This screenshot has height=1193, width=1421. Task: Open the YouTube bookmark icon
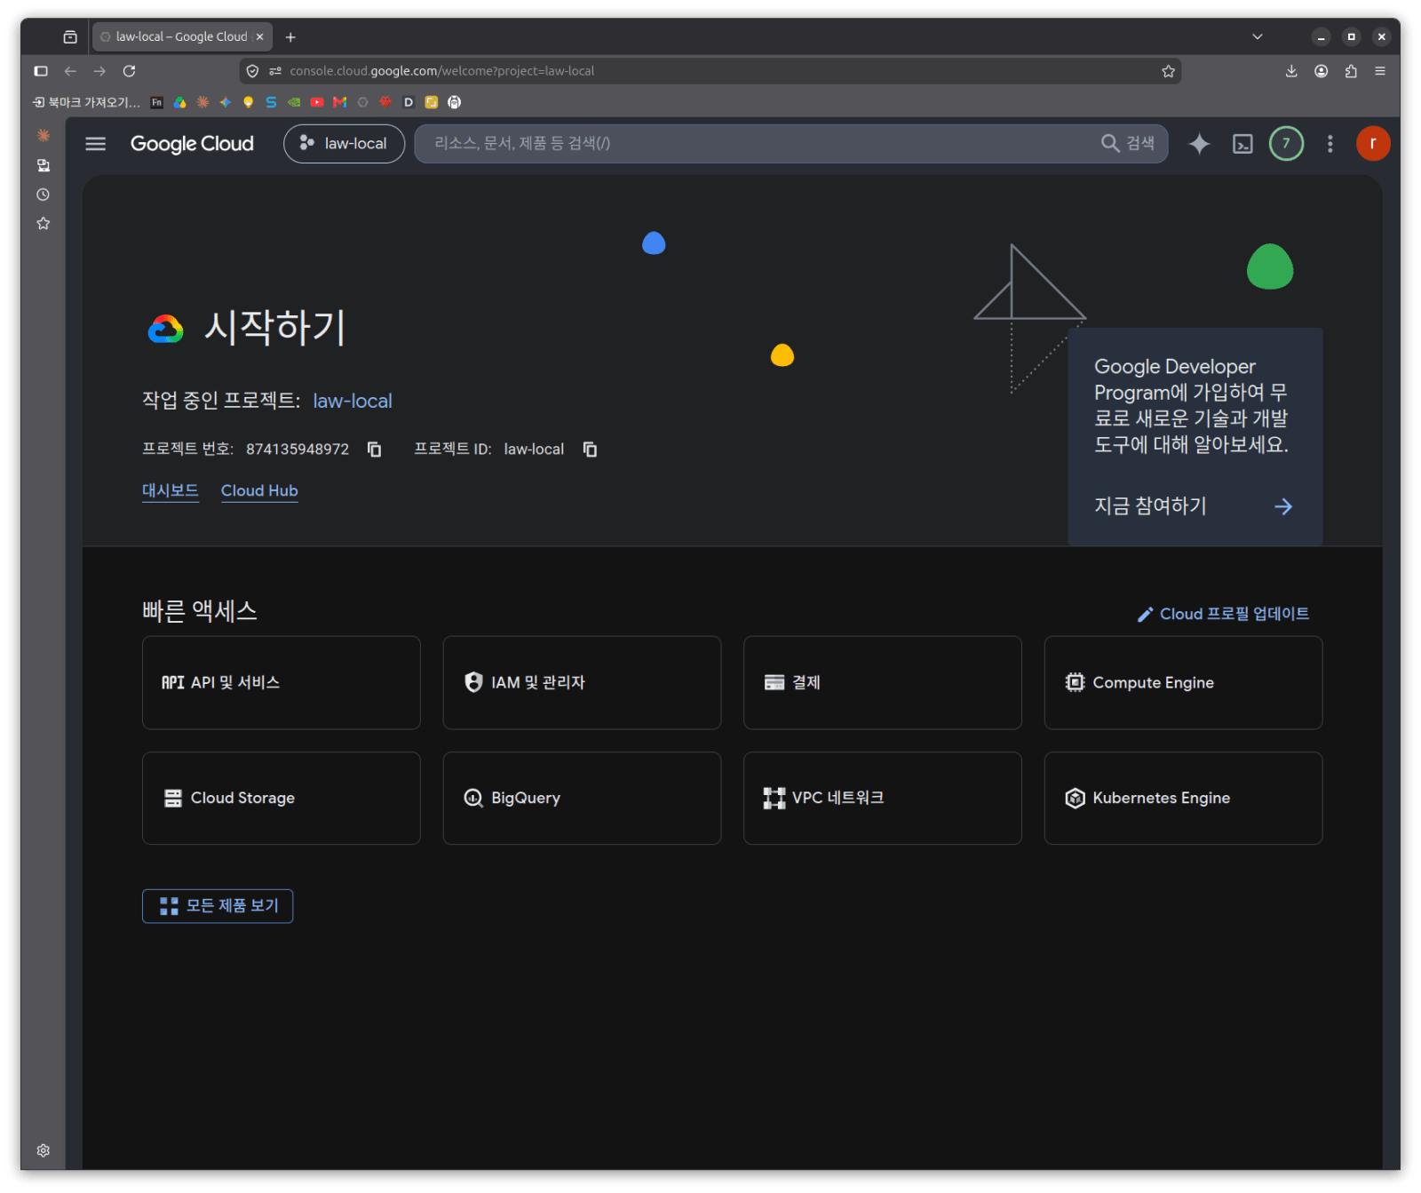click(317, 102)
